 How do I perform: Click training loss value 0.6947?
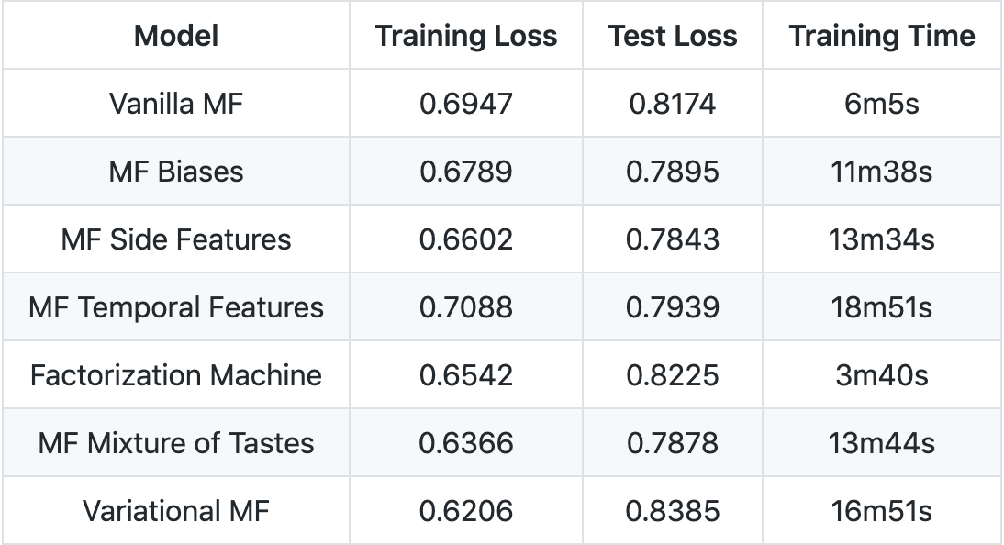(x=466, y=104)
